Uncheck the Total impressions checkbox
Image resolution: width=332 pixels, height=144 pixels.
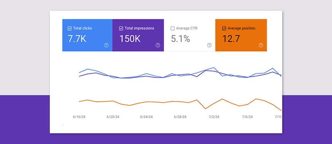121,28
